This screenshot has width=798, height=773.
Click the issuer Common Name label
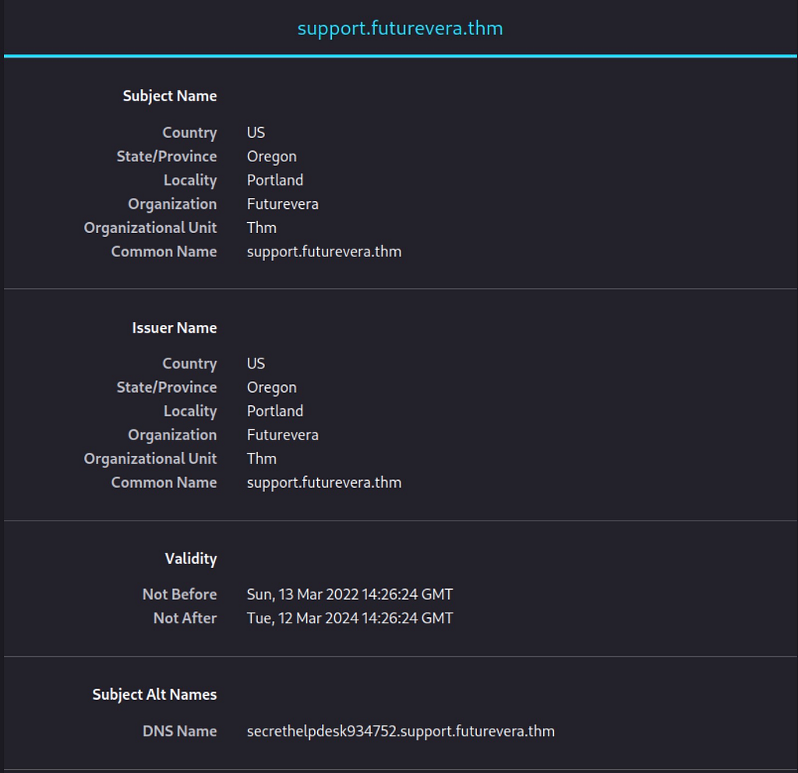tap(164, 483)
